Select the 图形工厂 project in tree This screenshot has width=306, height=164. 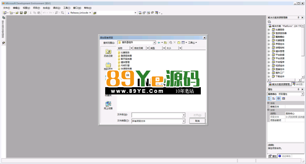coord(278,73)
